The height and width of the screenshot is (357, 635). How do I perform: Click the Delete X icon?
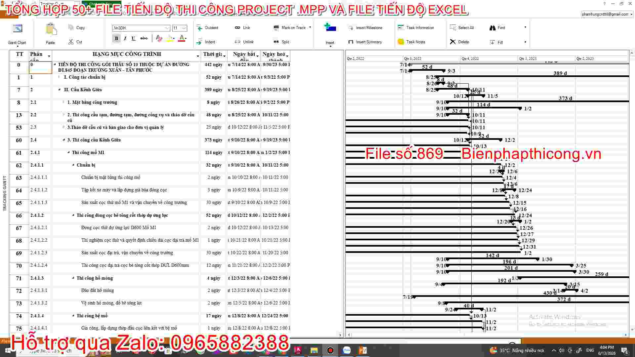tap(453, 42)
